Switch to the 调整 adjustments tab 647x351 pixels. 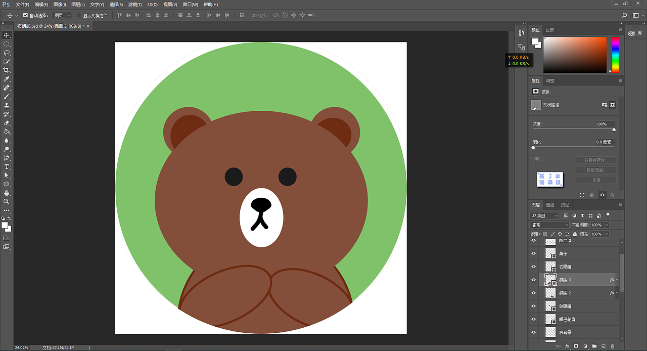(550, 81)
